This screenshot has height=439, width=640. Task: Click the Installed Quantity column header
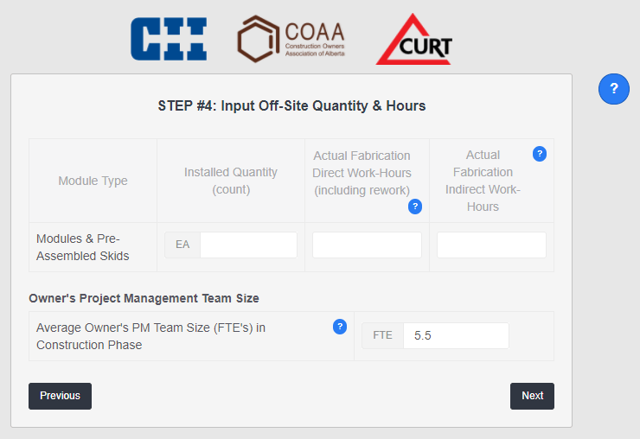pyautogui.click(x=231, y=181)
